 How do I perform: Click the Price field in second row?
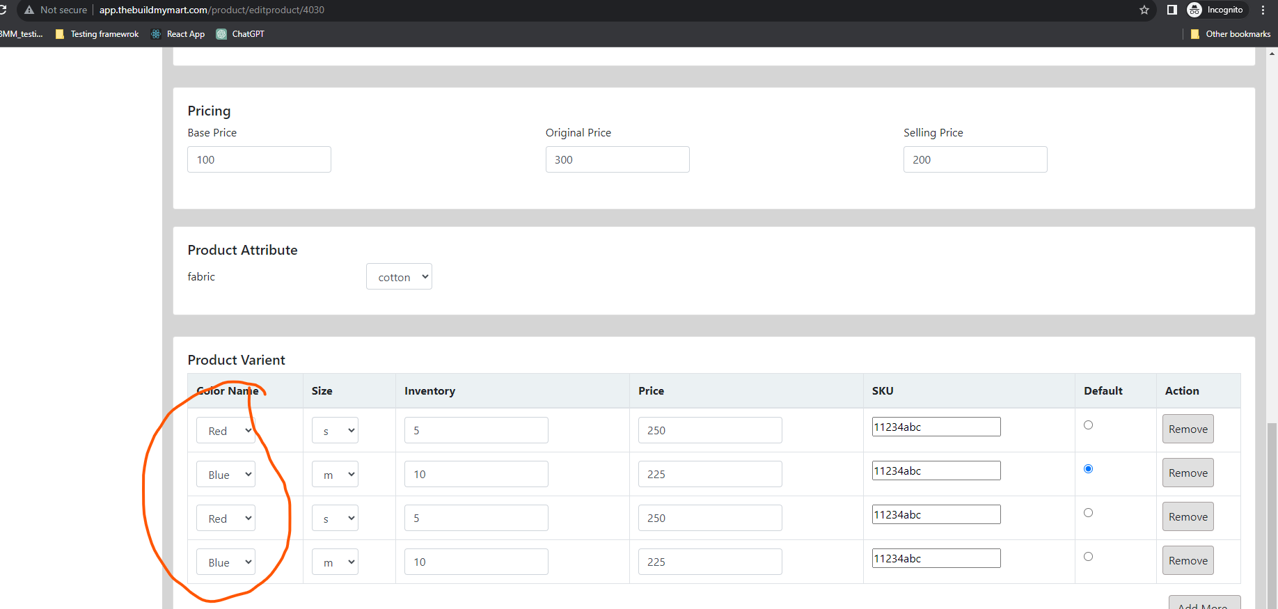coord(710,474)
